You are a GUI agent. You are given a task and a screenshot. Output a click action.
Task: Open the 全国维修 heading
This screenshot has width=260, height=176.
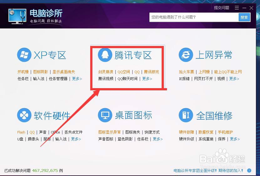coord(214,115)
